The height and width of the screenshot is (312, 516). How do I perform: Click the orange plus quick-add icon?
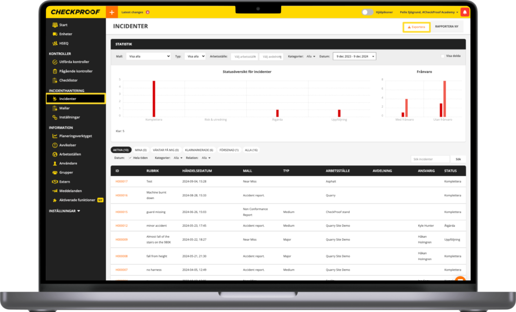coord(112,12)
